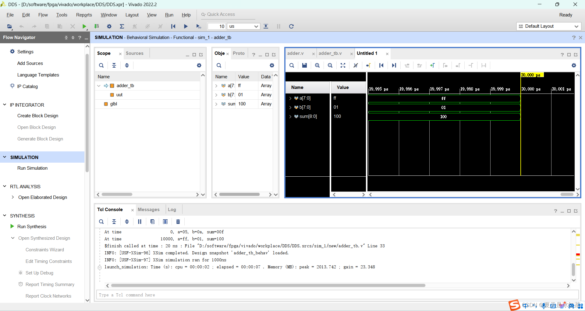Click Go to Last Time in waveform toolbar

point(394,65)
